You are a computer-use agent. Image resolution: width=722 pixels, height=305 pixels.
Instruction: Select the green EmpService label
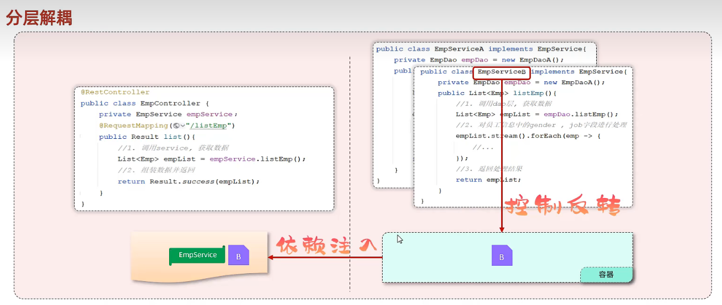197,255
